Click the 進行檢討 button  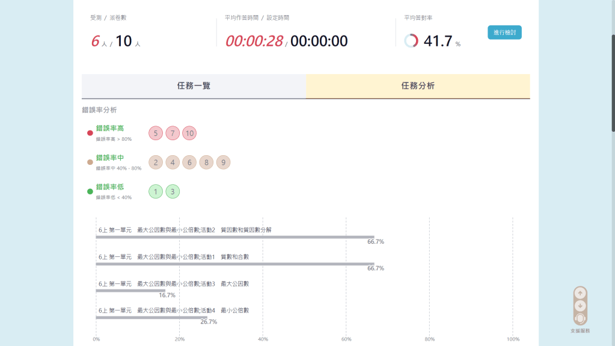[504, 32]
